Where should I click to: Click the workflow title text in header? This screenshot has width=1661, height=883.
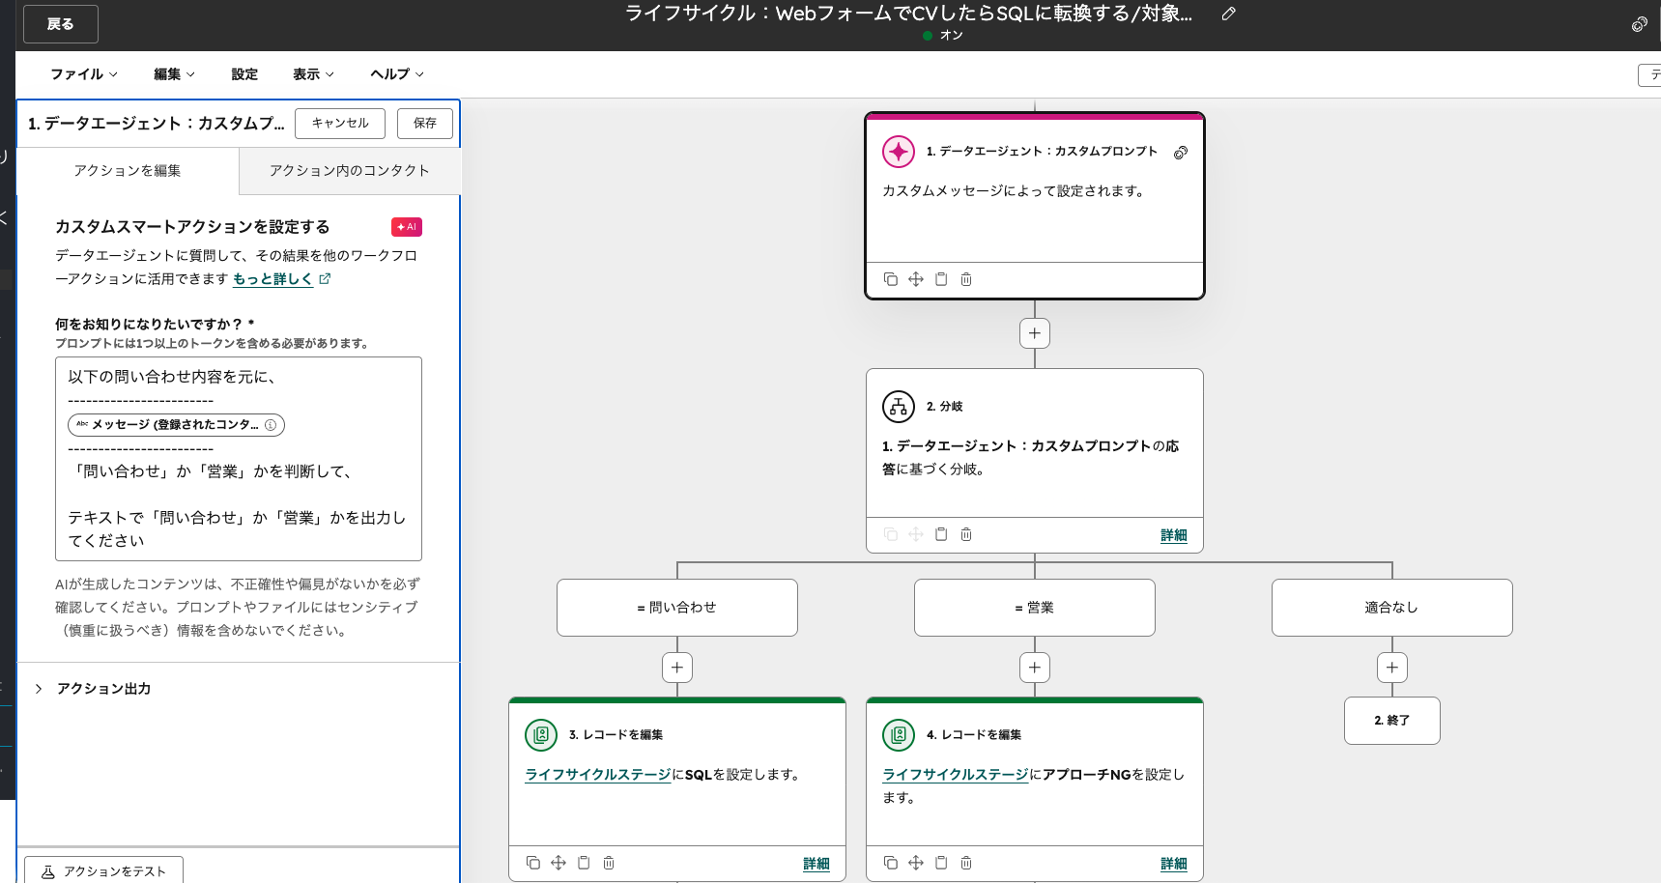(908, 14)
